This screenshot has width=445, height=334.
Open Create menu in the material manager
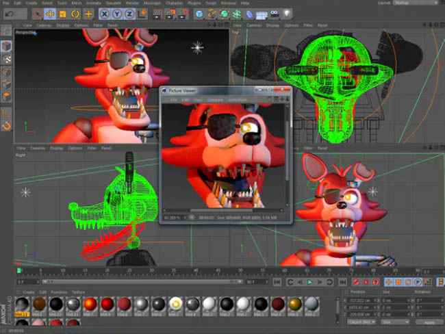pos(28,292)
